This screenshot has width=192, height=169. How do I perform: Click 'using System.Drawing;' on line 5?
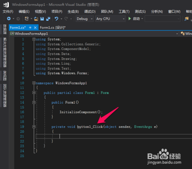[56, 59]
